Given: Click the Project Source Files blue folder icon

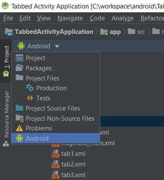Looking at the screenshot, I should pos(19,108).
